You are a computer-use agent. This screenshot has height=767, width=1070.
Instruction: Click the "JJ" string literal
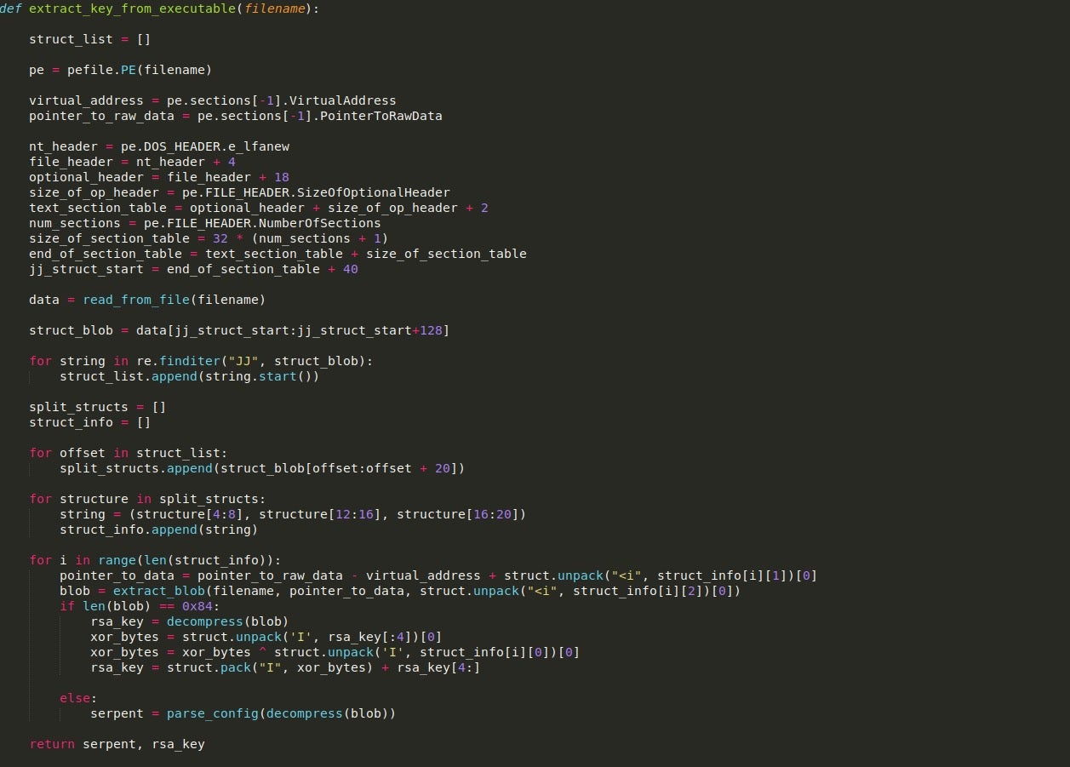pos(247,361)
